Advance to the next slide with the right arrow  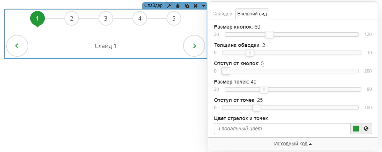pyautogui.click(x=194, y=46)
